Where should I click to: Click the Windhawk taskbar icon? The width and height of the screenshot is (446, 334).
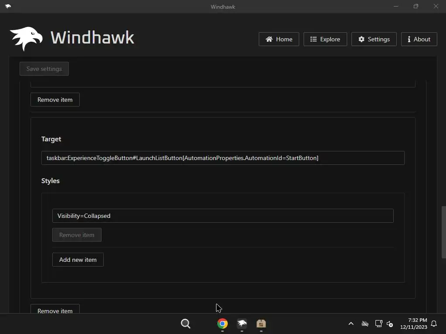click(x=242, y=324)
